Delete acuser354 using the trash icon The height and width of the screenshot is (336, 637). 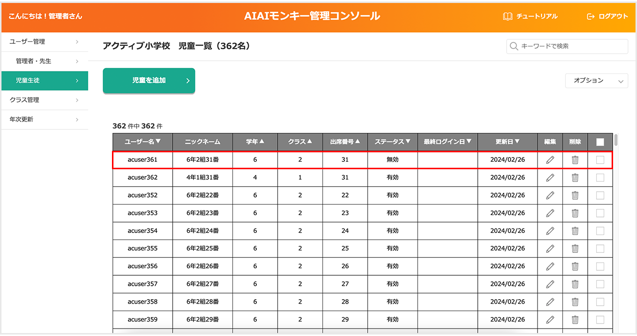(x=575, y=231)
